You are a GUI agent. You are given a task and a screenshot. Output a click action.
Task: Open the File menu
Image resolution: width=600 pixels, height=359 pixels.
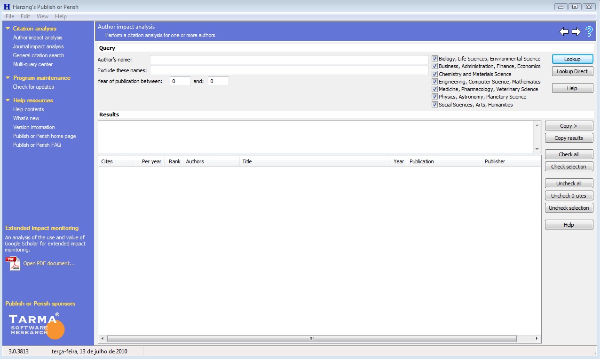[10, 16]
